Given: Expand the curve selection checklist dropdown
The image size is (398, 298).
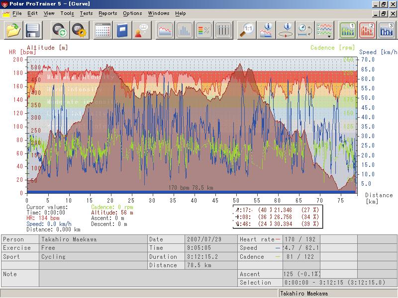Looking at the screenshot, I should 325,30.
